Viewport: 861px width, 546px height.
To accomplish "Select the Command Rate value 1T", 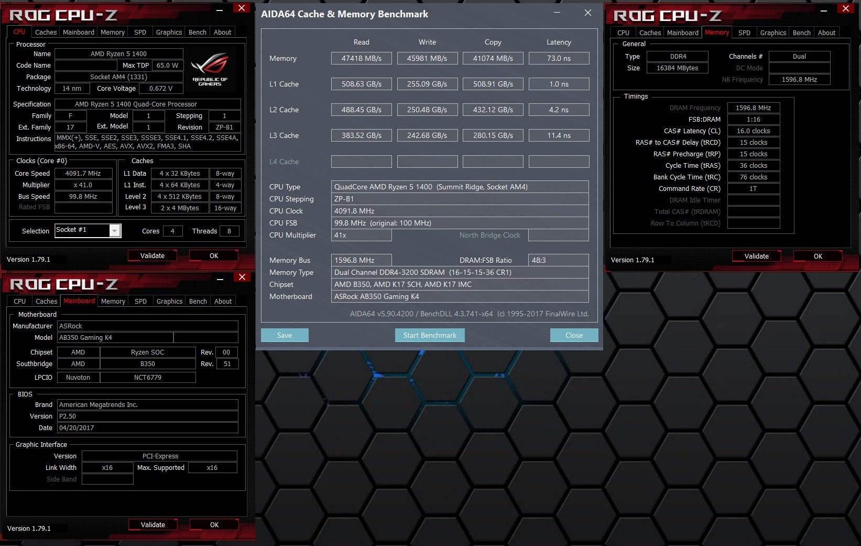I will click(x=754, y=188).
